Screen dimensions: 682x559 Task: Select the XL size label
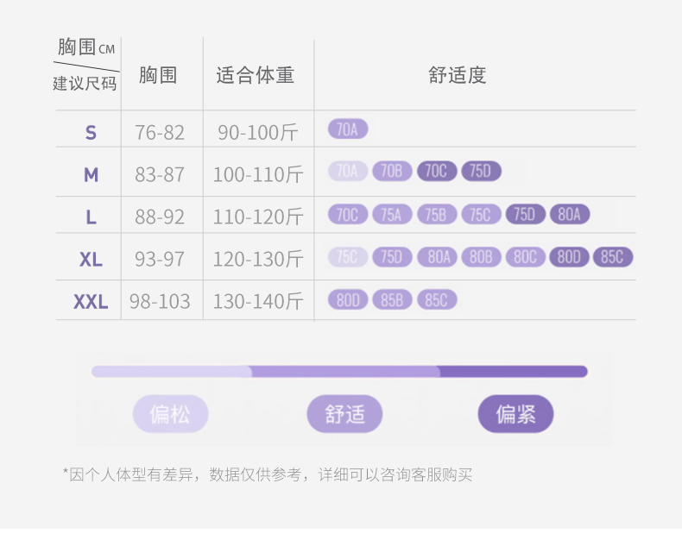[x=91, y=259]
